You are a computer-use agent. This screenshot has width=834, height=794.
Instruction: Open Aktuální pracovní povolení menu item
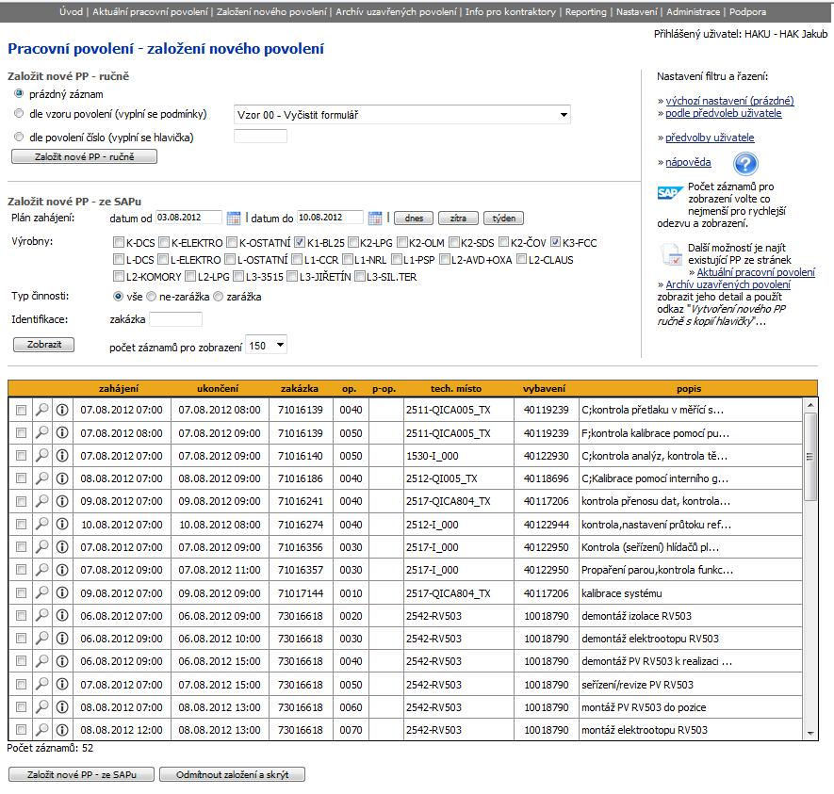(150, 11)
